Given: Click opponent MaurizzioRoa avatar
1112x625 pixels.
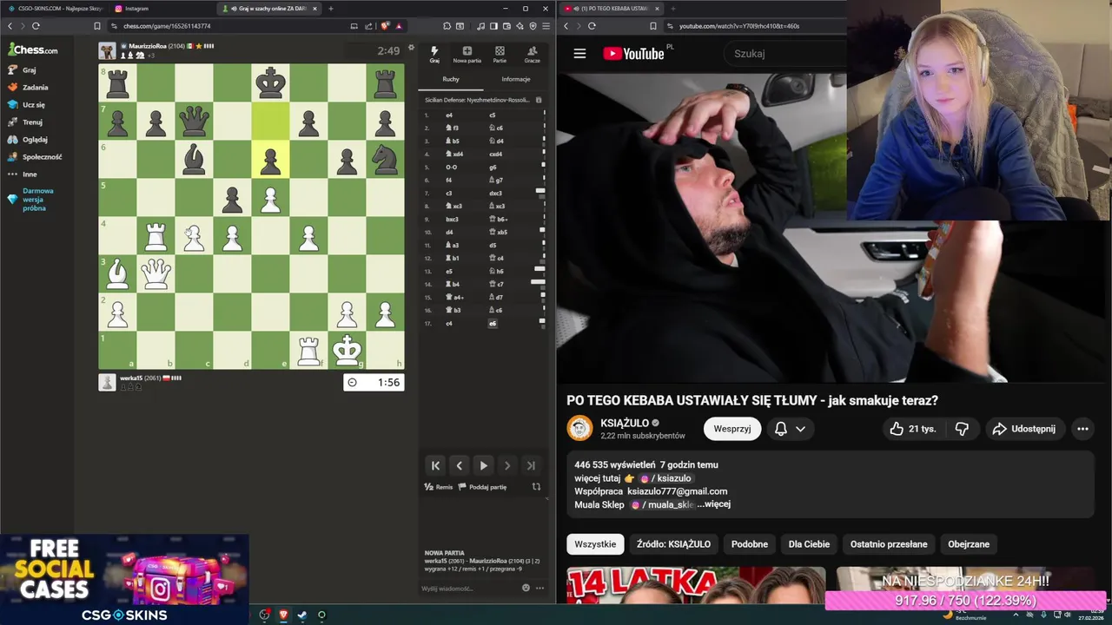Looking at the screenshot, I should (x=107, y=50).
